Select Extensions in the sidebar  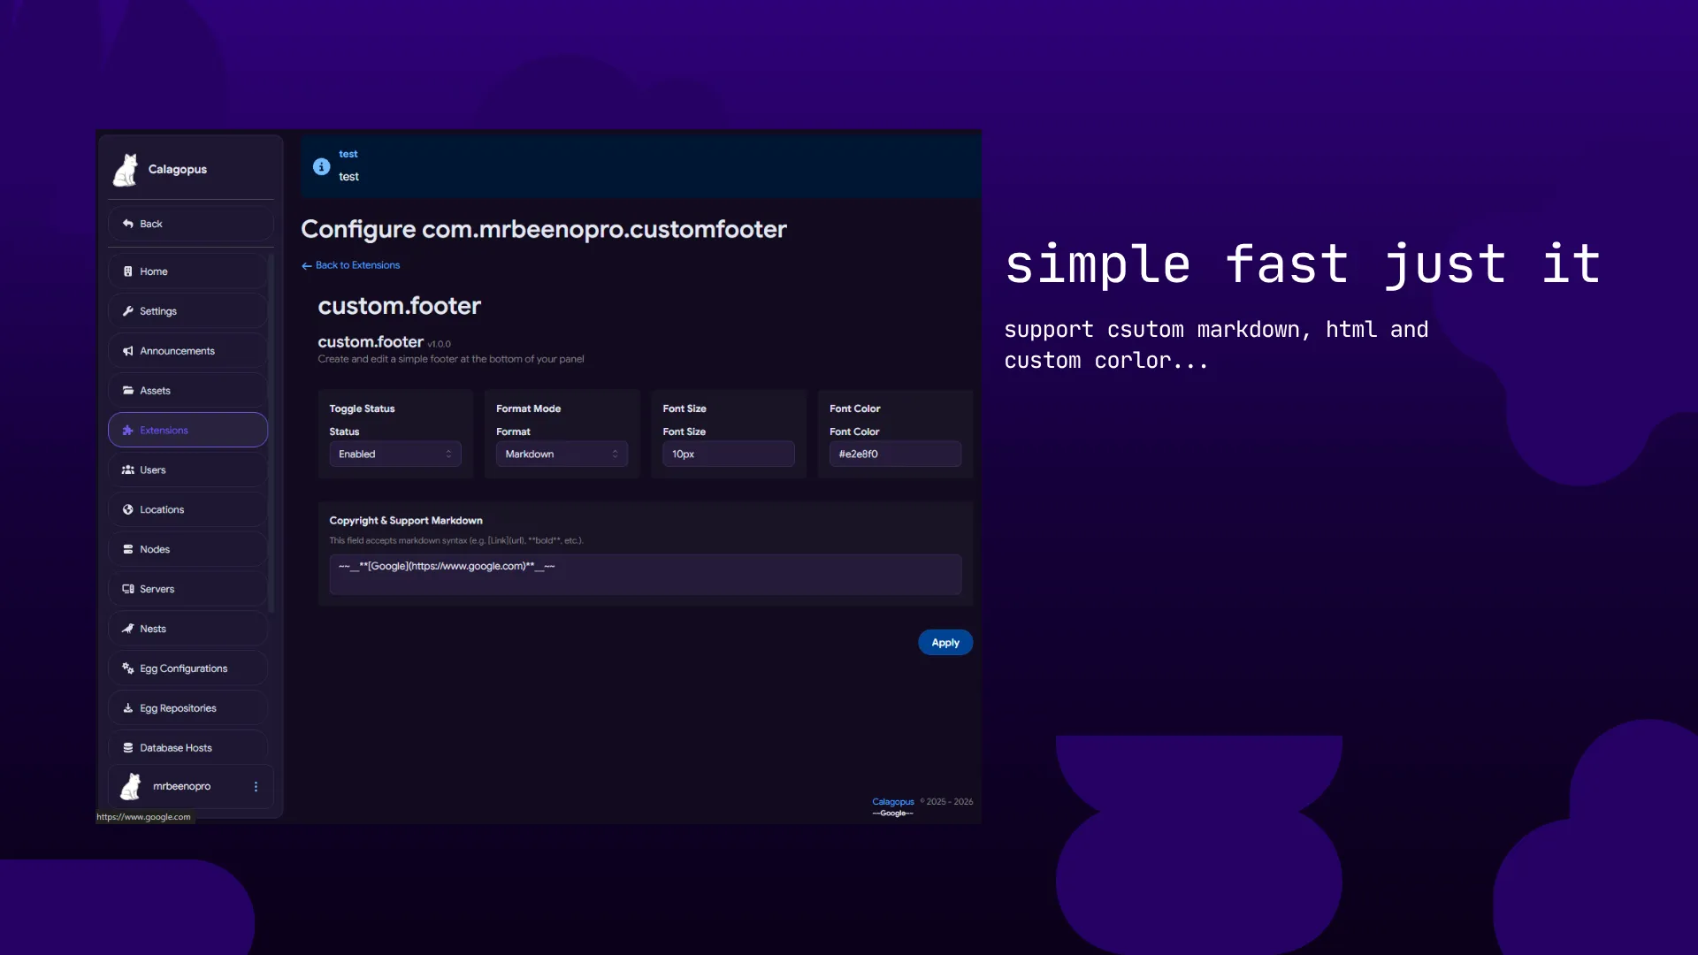(x=187, y=430)
